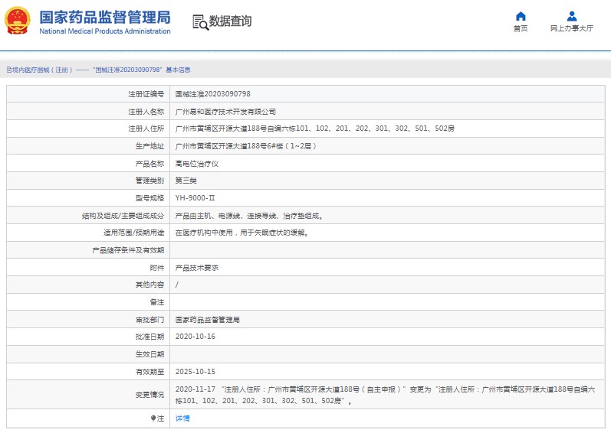Click the 管理类别 label
Viewport: 611px width, 433px height.
[149, 181]
